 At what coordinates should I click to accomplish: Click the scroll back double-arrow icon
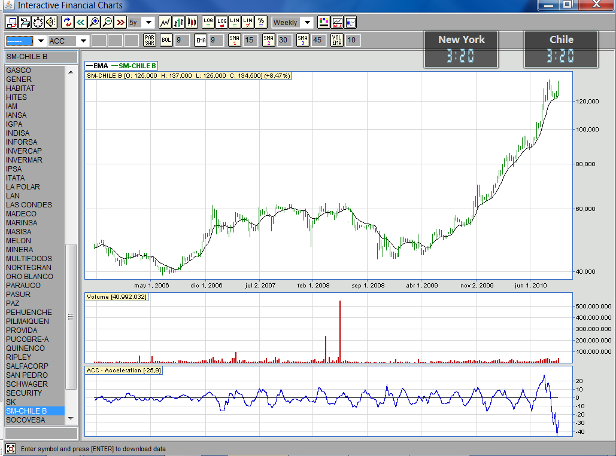point(81,22)
